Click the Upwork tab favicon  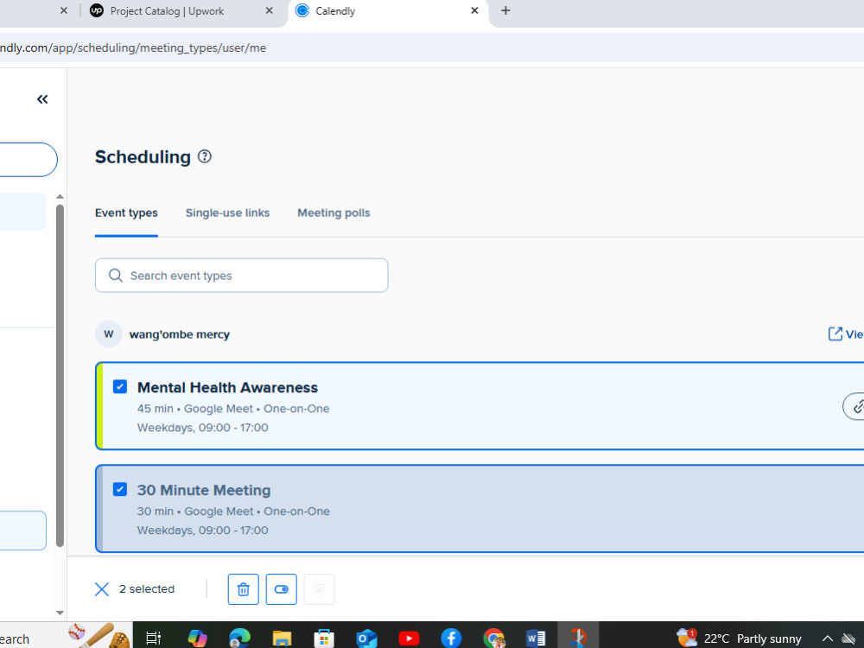click(97, 10)
